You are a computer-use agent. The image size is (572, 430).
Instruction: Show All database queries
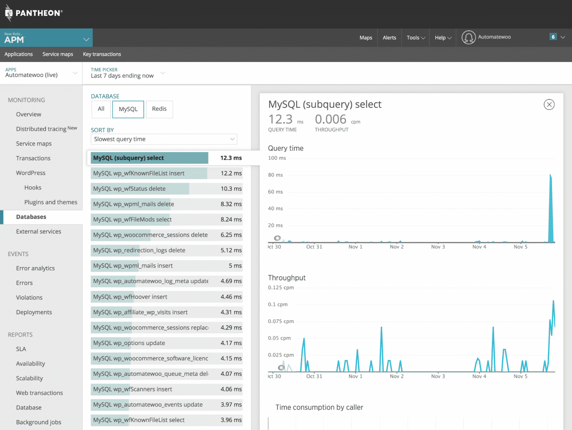[x=101, y=109]
